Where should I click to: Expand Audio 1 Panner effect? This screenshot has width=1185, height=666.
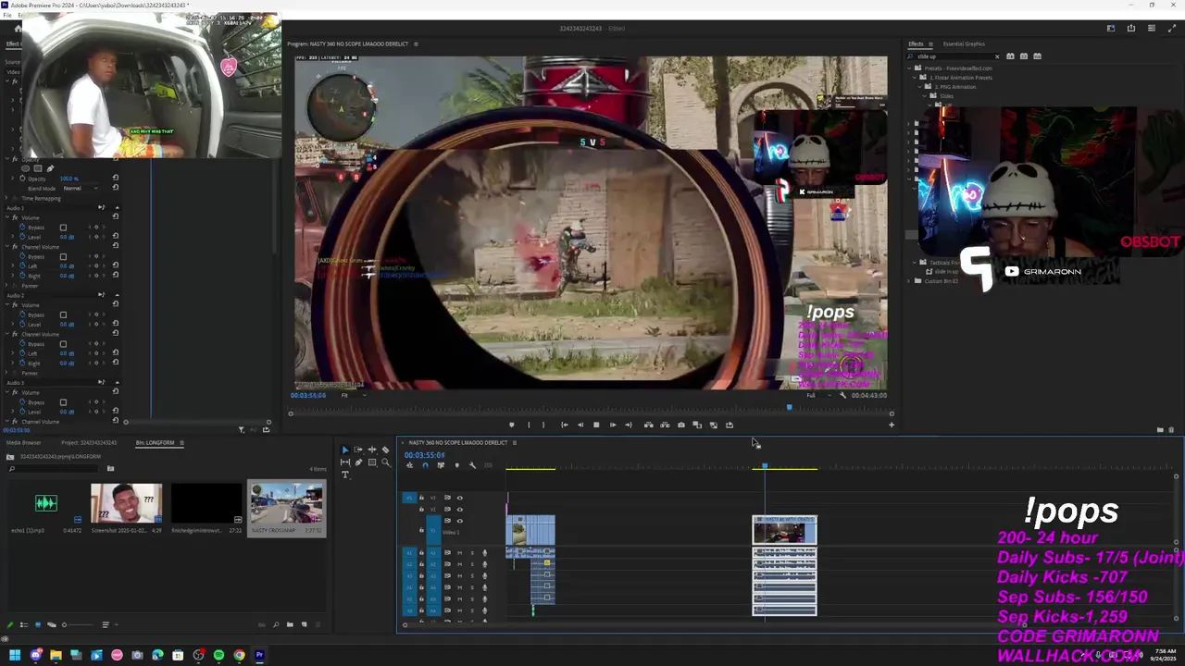tap(6, 286)
